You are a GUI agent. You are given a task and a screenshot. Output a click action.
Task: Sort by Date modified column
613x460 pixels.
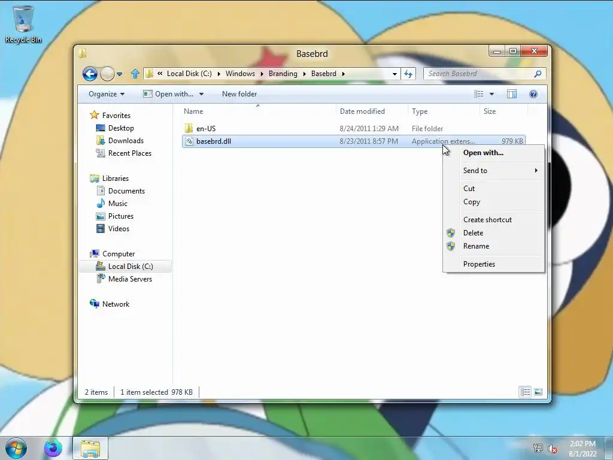(x=371, y=111)
